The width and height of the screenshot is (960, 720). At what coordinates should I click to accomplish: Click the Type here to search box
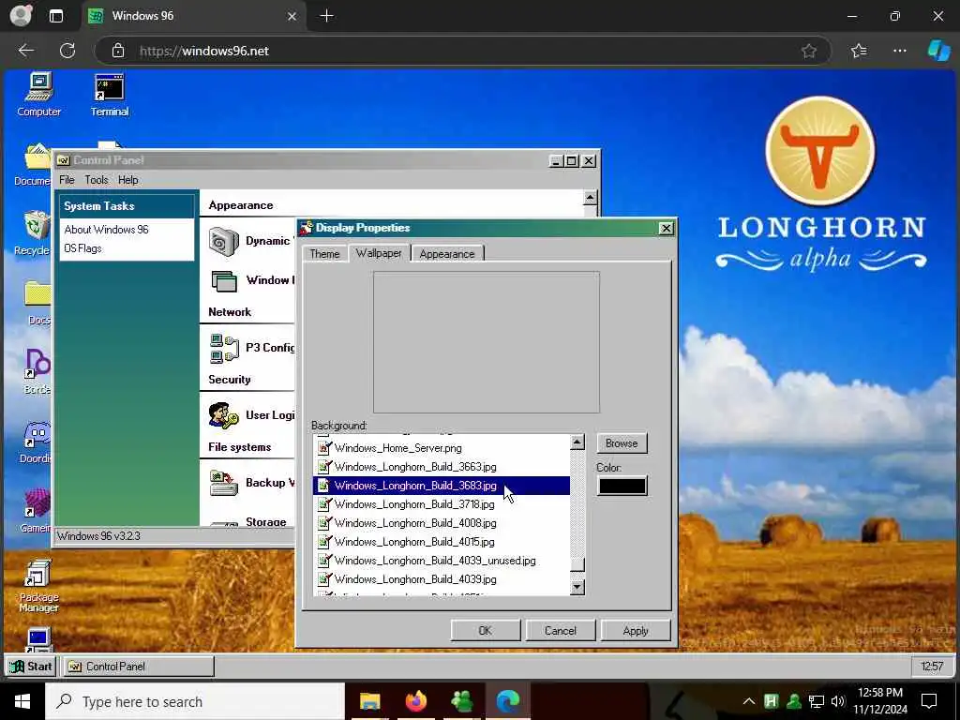[x=195, y=701]
